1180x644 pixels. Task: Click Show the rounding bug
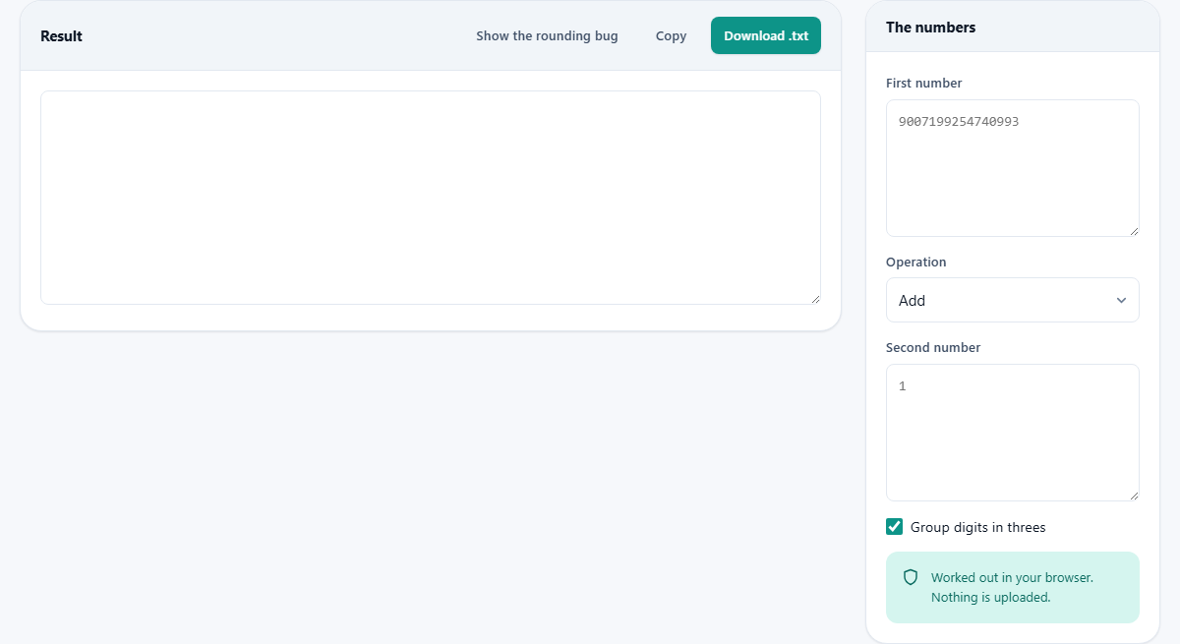tap(548, 35)
